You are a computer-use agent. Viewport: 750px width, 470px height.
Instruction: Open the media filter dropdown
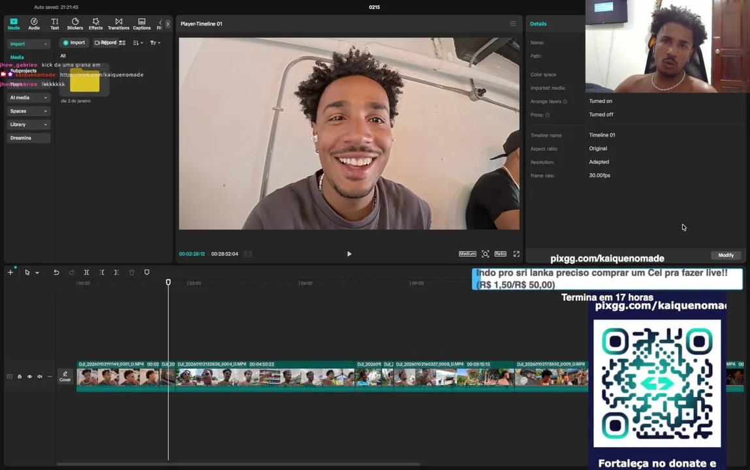[x=155, y=42]
